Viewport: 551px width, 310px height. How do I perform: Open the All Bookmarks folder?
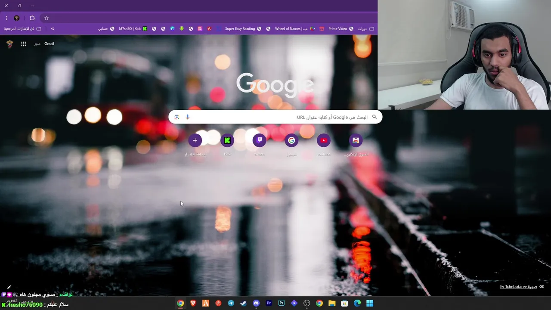23,29
